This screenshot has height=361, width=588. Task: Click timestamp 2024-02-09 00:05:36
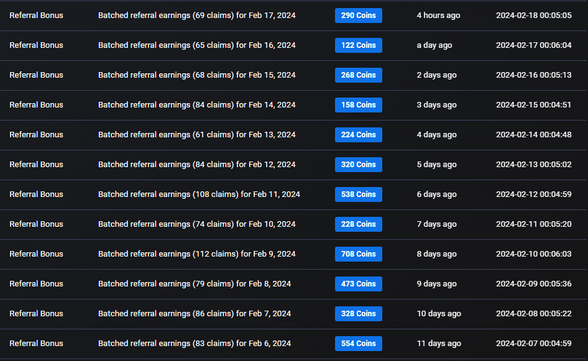click(x=534, y=284)
